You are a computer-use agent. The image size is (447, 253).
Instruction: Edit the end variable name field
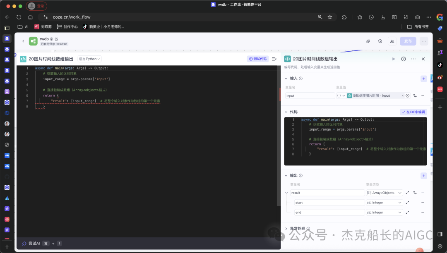click(x=329, y=212)
